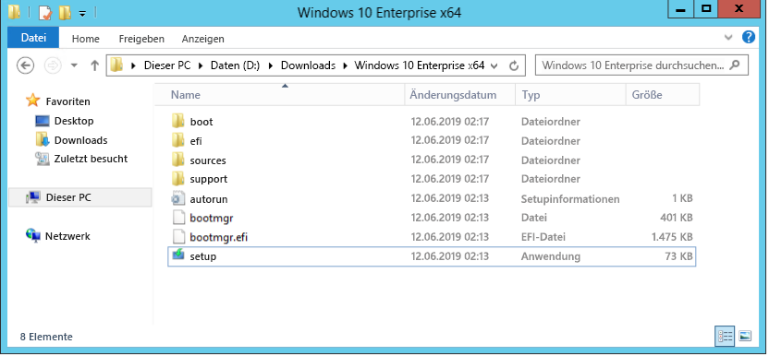
Task: Click the Properties quick access icon
Action: 45,12
